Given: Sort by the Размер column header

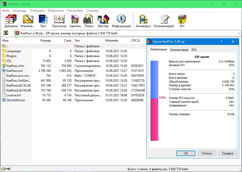Looking at the screenshot, I should (42, 41).
